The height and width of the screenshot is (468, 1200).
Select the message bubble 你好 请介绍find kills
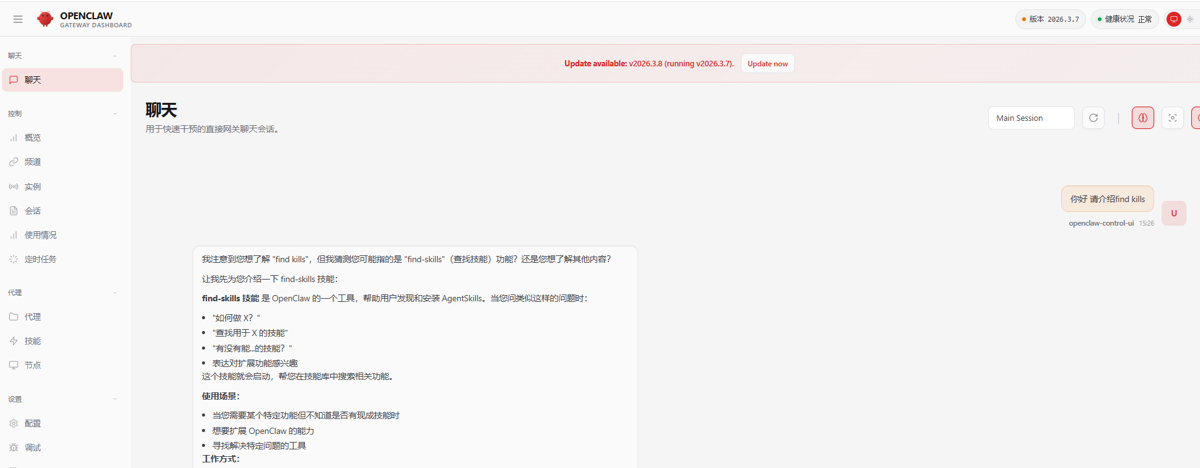click(1107, 199)
